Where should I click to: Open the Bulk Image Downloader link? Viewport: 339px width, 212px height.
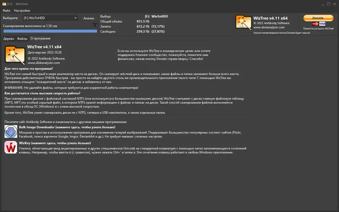coord(67,127)
